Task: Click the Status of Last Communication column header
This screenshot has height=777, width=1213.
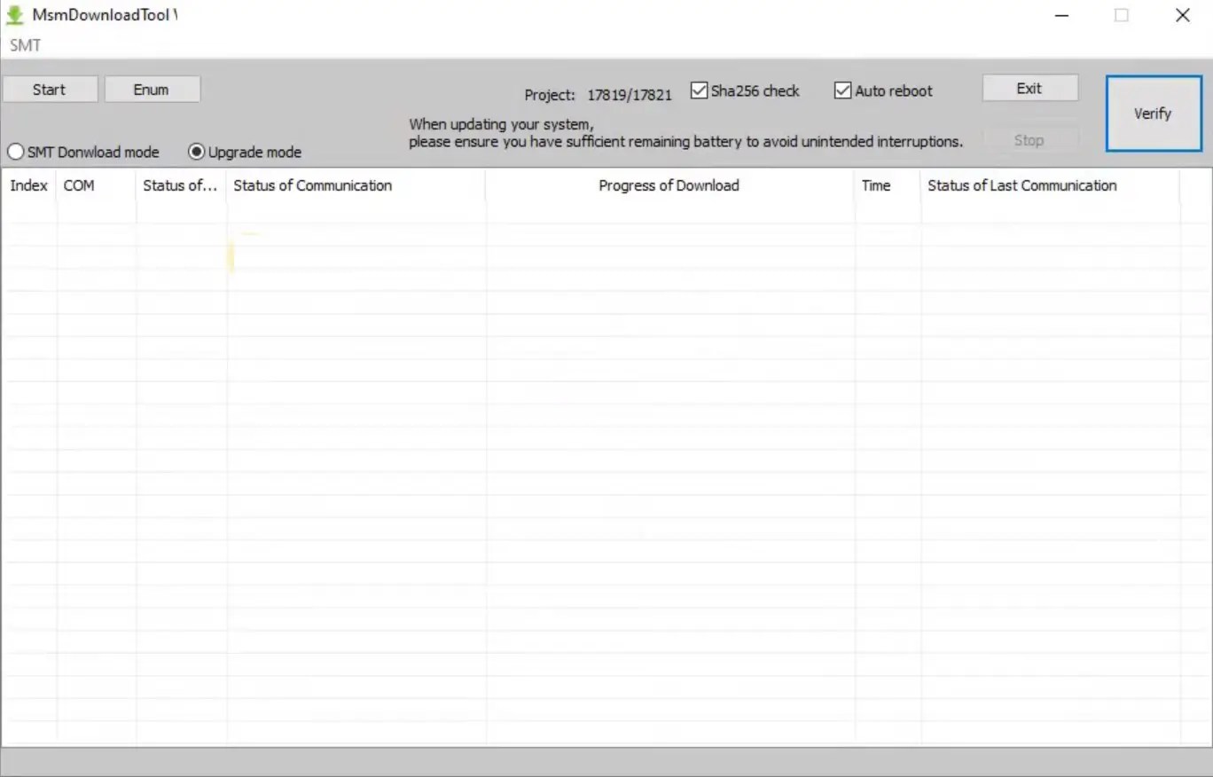Action: pyautogui.click(x=1021, y=185)
